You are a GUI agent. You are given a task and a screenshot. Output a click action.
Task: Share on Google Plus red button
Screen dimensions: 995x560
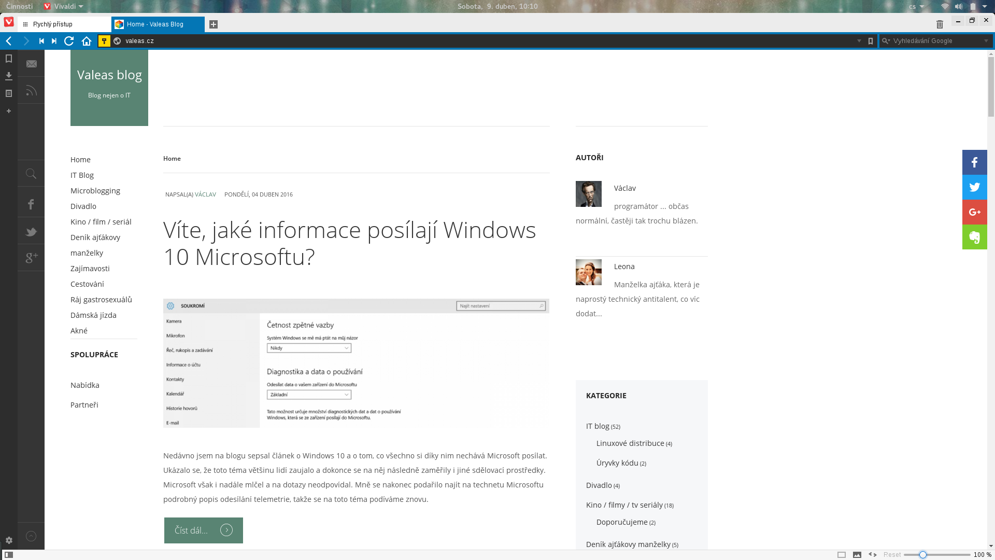click(x=975, y=212)
